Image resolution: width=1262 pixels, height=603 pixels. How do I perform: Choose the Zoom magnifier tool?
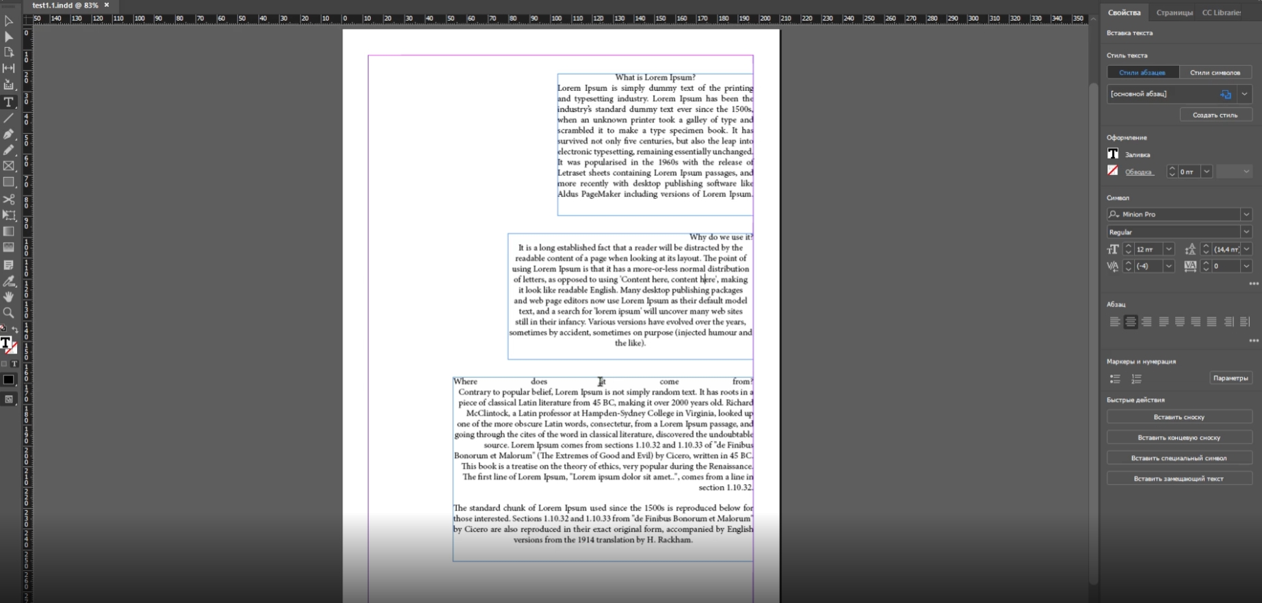click(9, 313)
